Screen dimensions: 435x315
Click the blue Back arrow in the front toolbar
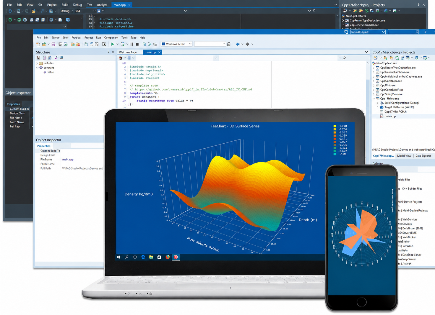pyautogui.click(x=238, y=44)
